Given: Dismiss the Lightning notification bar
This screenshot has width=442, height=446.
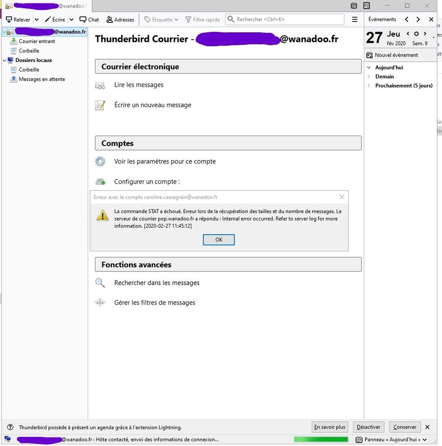Looking at the screenshot, I should point(427,427).
